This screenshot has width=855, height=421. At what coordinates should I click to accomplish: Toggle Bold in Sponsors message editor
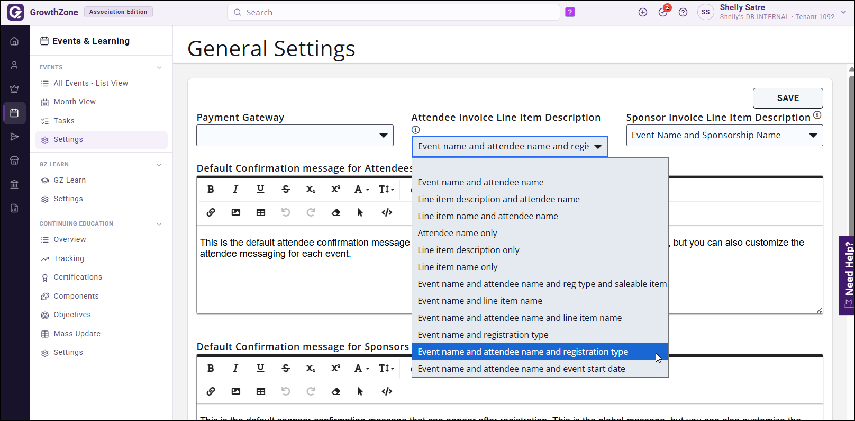tap(211, 368)
